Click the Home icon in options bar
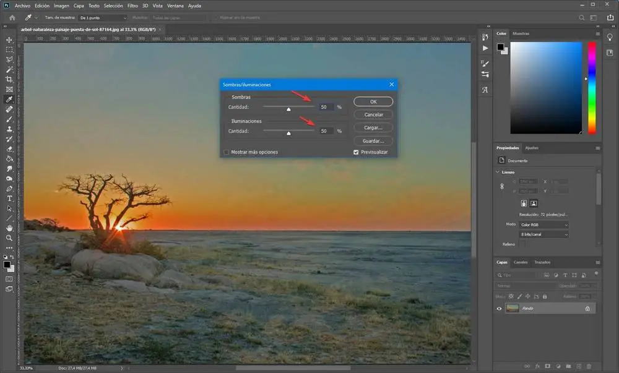 [x=12, y=18]
